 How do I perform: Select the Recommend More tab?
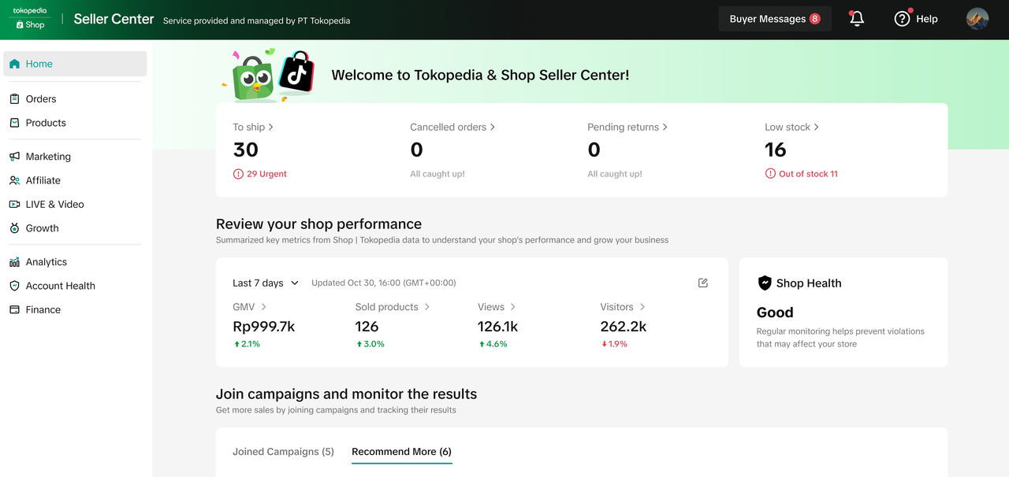point(401,452)
